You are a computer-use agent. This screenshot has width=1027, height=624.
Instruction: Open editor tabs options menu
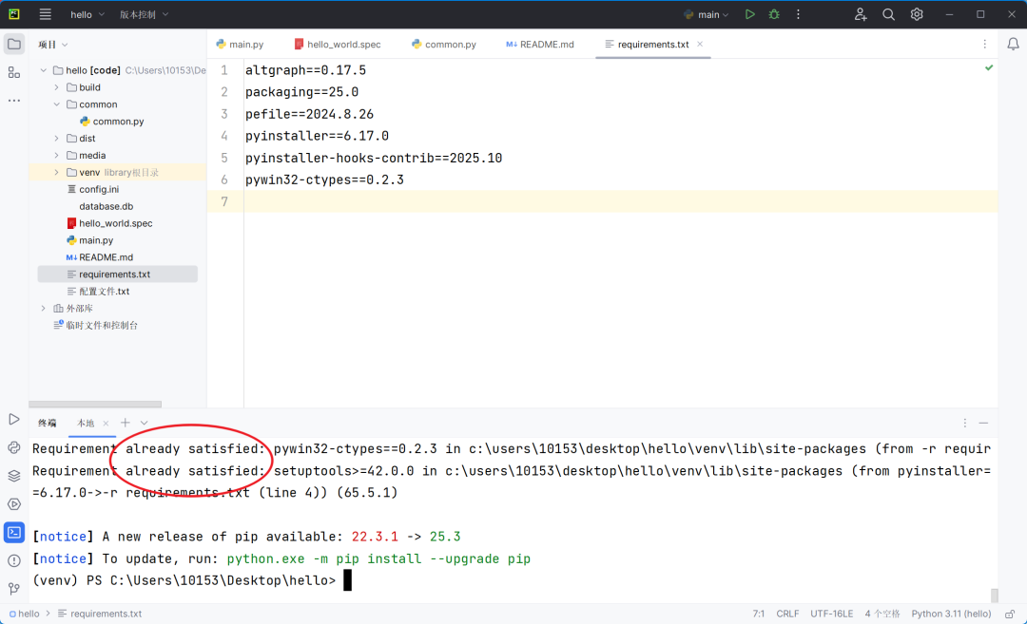pyautogui.click(x=984, y=44)
